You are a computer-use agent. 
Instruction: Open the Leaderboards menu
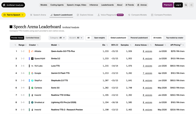coord(107,5)
